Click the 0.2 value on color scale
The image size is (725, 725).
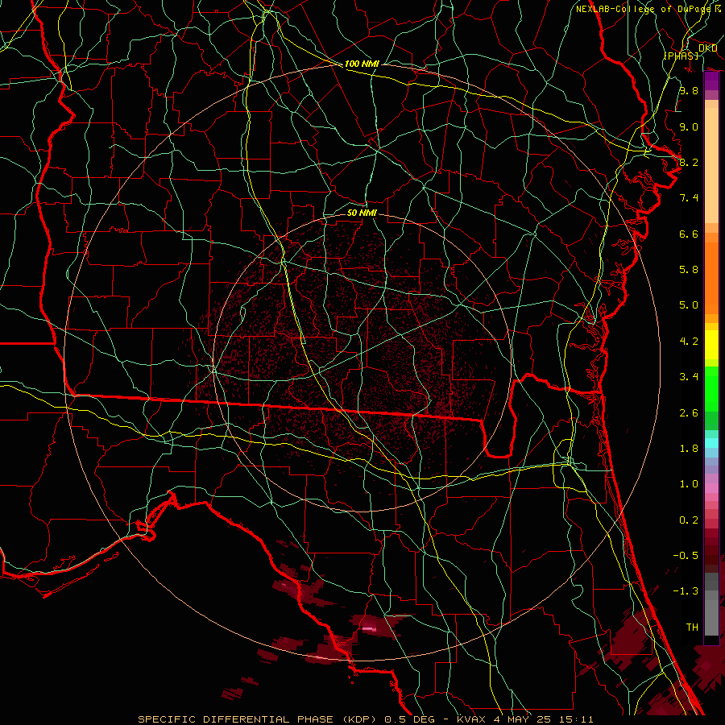tap(689, 520)
